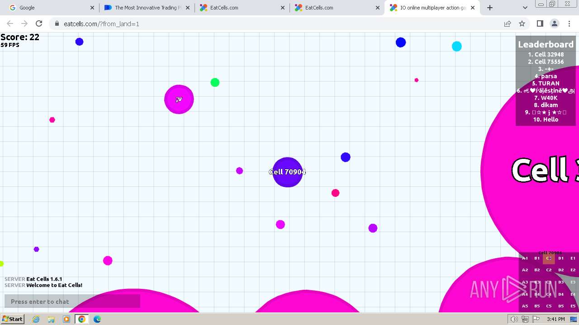
Task: Open Microsoft Edge from taskbar
Action: tap(97, 319)
